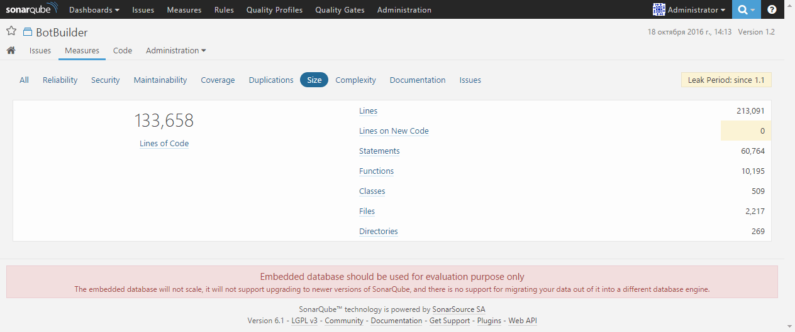The image size is (795, 332).
Task: Open Quality Gates page
Action: 340,10
